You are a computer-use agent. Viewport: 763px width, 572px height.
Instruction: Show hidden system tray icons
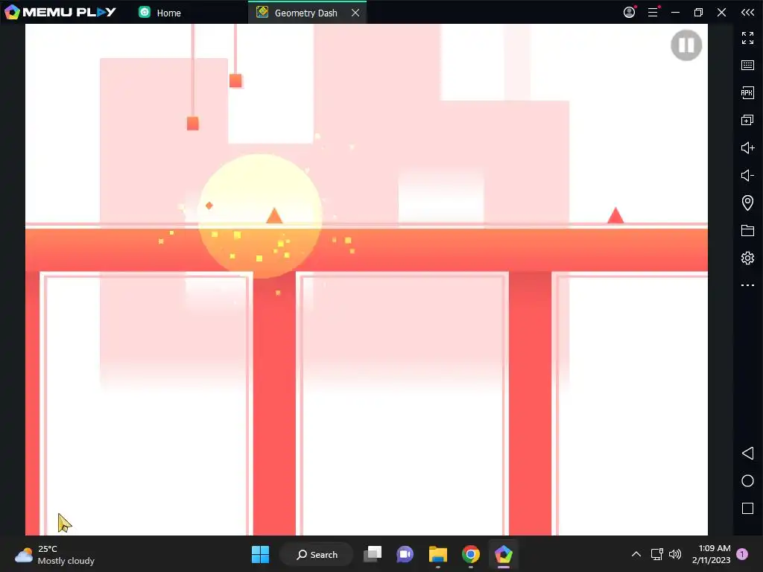click(x=636, y=554)
